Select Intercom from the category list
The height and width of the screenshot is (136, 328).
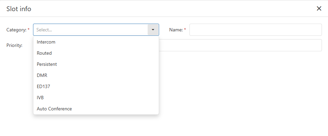tap(46, 42)
